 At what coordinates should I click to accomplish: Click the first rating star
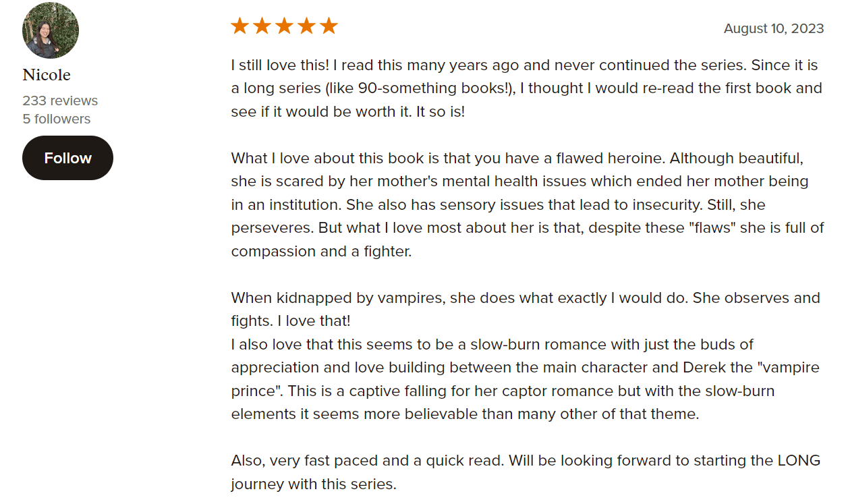tap(239, 26)
